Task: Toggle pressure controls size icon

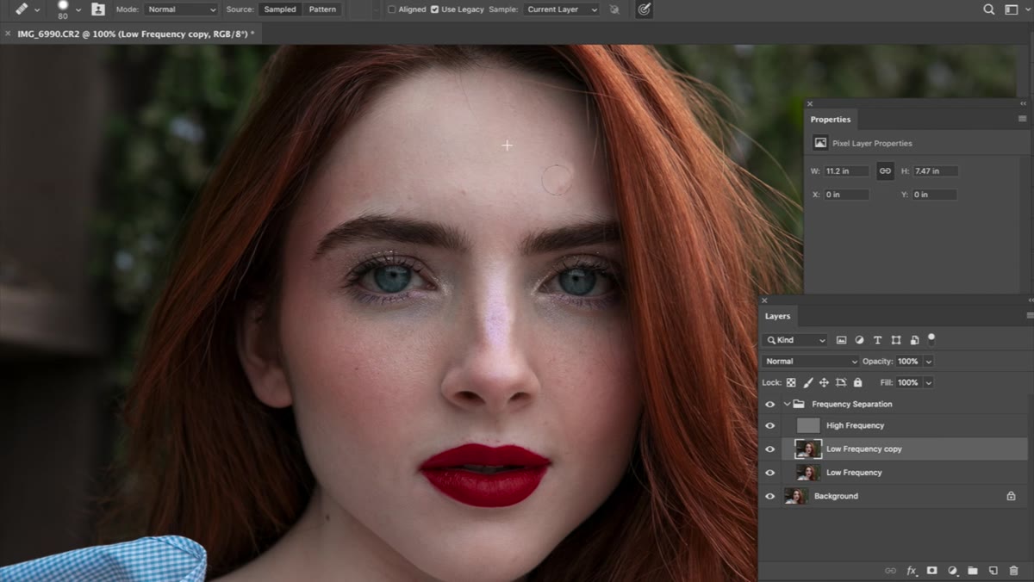Action: tap(644, 9)
